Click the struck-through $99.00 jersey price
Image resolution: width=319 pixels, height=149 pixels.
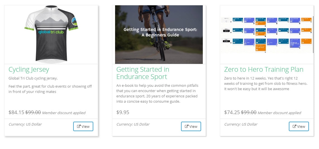click(33, 112)
